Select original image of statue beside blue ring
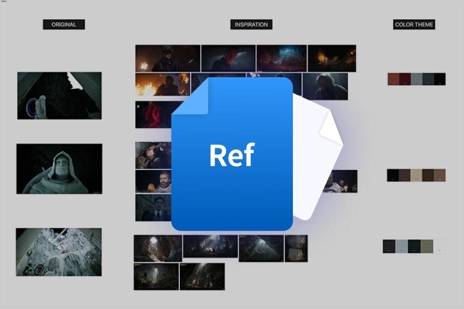The height and width of the screenshot is (309, 464). pyautogui.click(x=59, y=96)
